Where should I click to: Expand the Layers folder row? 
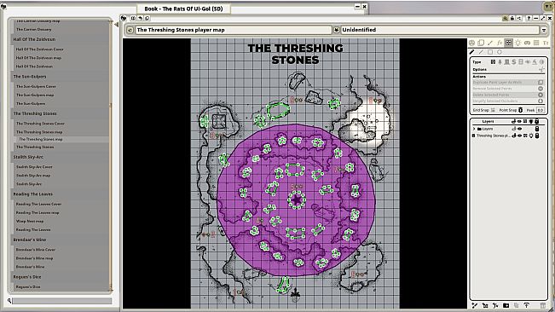[474, 129]
